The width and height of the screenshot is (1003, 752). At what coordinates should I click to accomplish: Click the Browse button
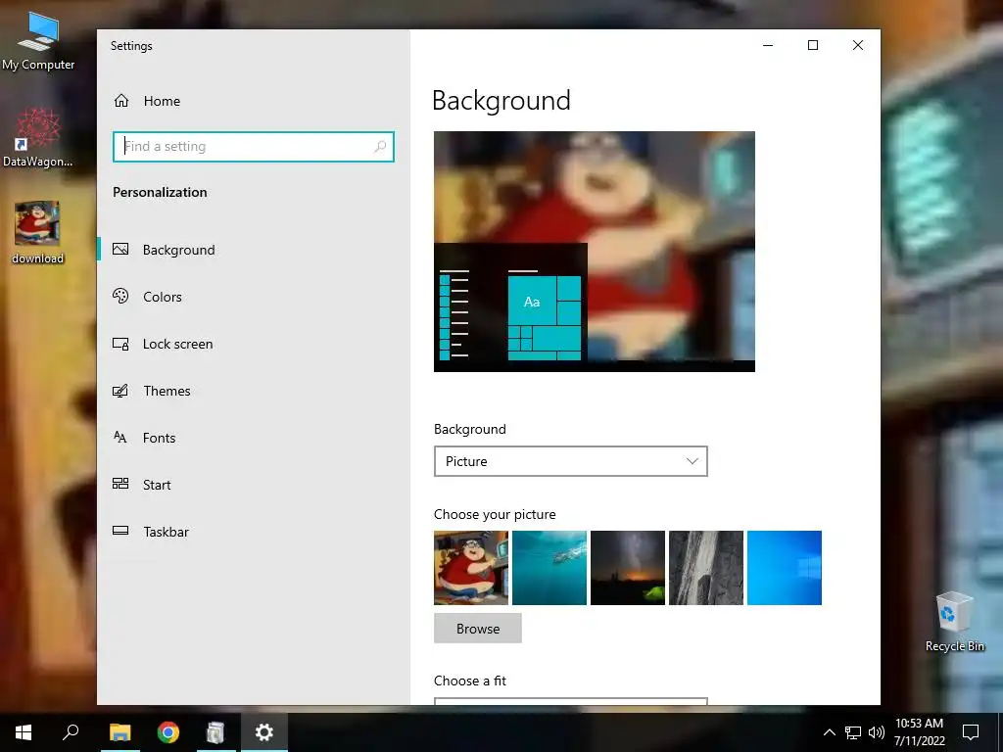click(x=478, y=629)
